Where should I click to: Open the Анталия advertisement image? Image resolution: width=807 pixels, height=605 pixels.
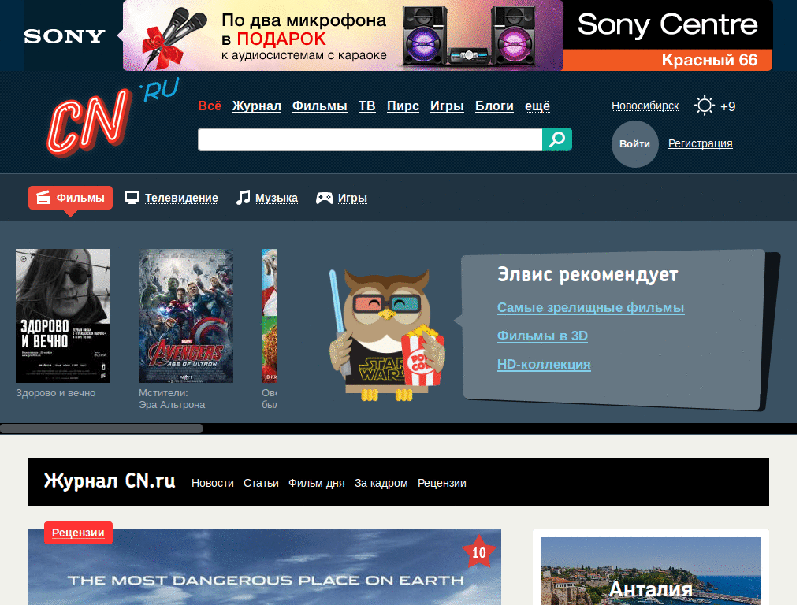tap(650, 571)
